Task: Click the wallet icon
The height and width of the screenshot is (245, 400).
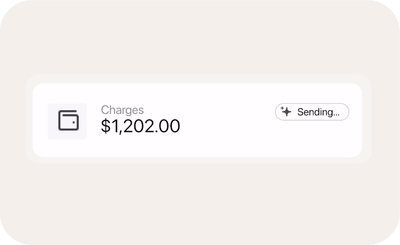Action: pyautogui.click(x=69, y=120)
